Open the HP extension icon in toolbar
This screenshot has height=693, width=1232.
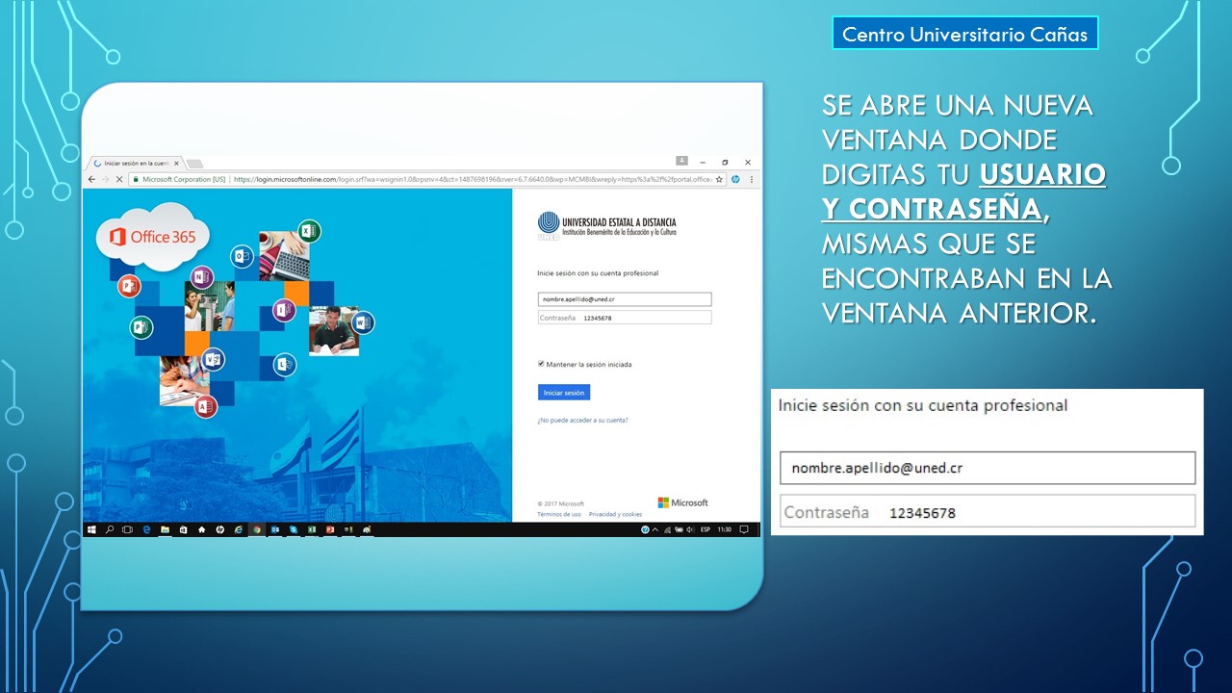[735, 179]
